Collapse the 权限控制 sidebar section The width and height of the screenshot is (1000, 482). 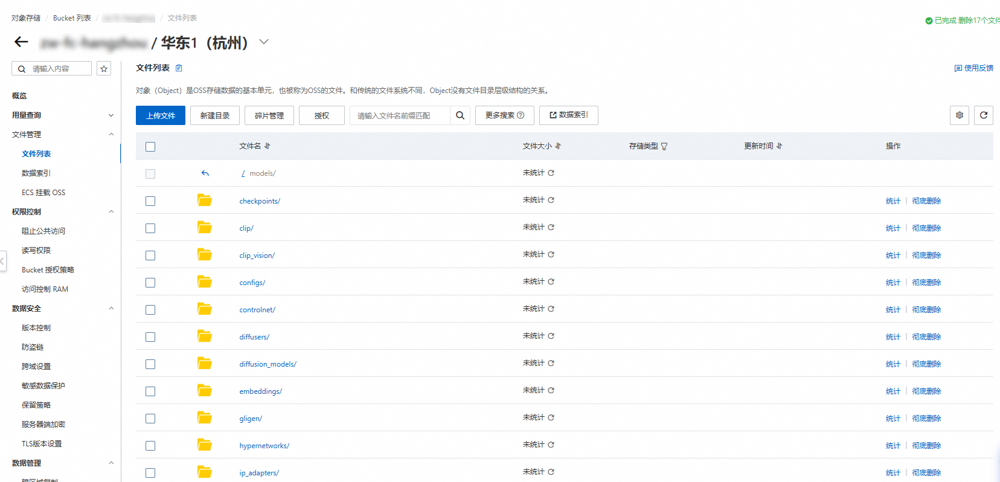click(111, 212)
